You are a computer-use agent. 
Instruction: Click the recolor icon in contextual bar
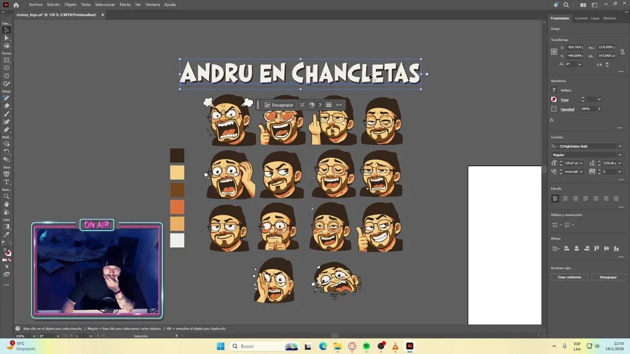(312, 105)
